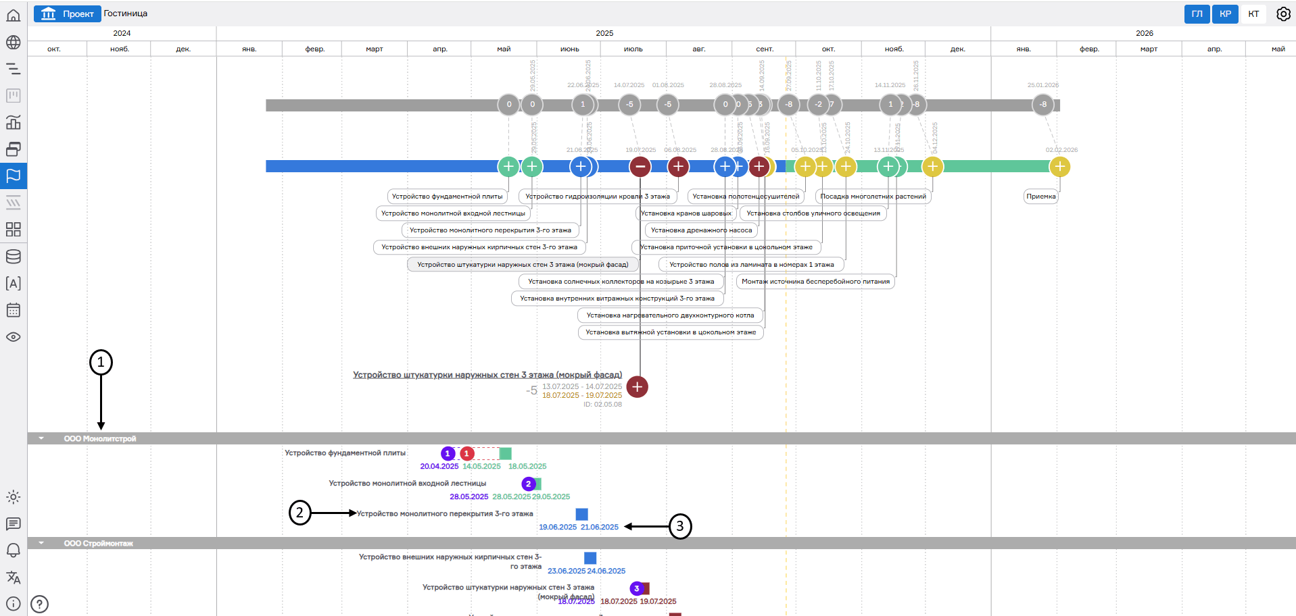Viewport: 1296px width, 616px height.
Task: Open settings gear in top right
Action: tap(1282, 14)
